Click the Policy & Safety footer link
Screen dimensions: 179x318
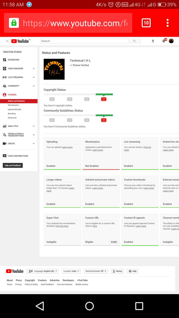31,284
